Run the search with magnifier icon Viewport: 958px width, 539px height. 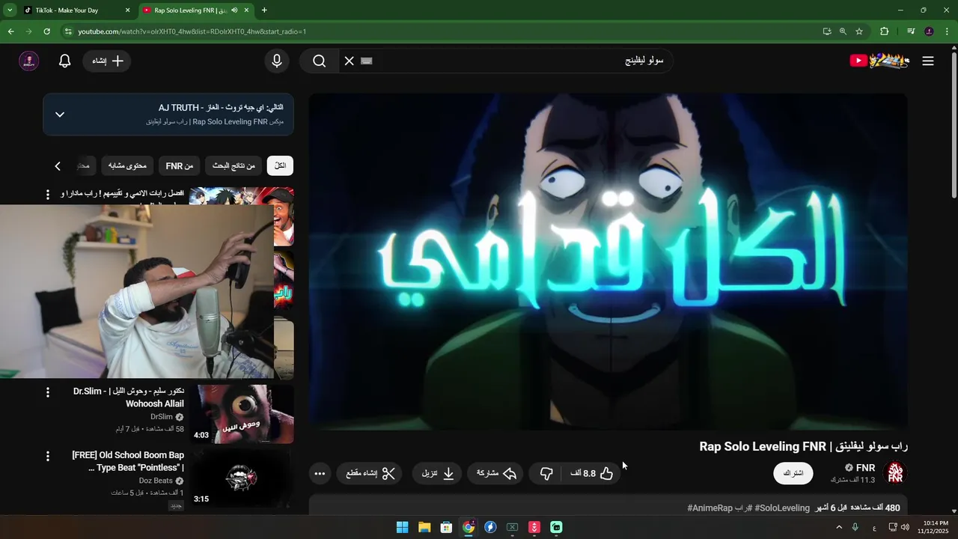coord(320,61)
